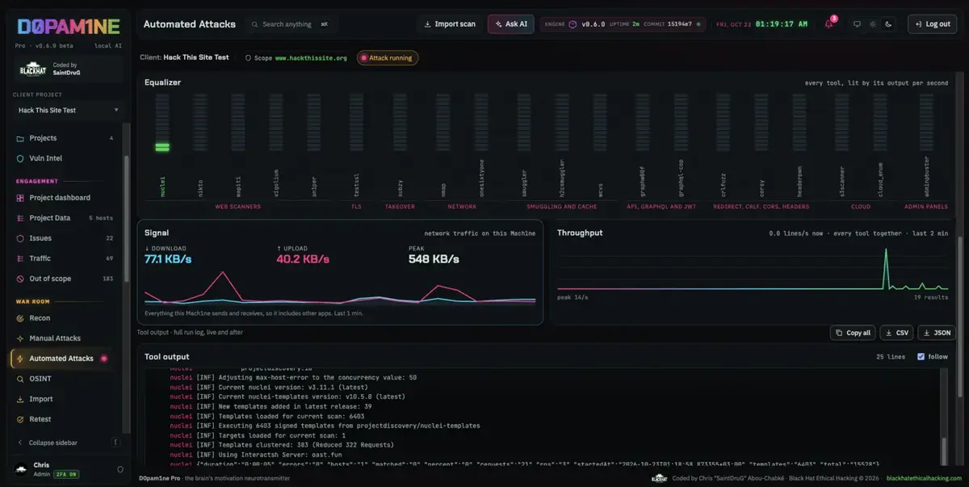Click the nmap equalizer bar
Image resolution: width=969 pixels, height=487 pixels.
443,124
